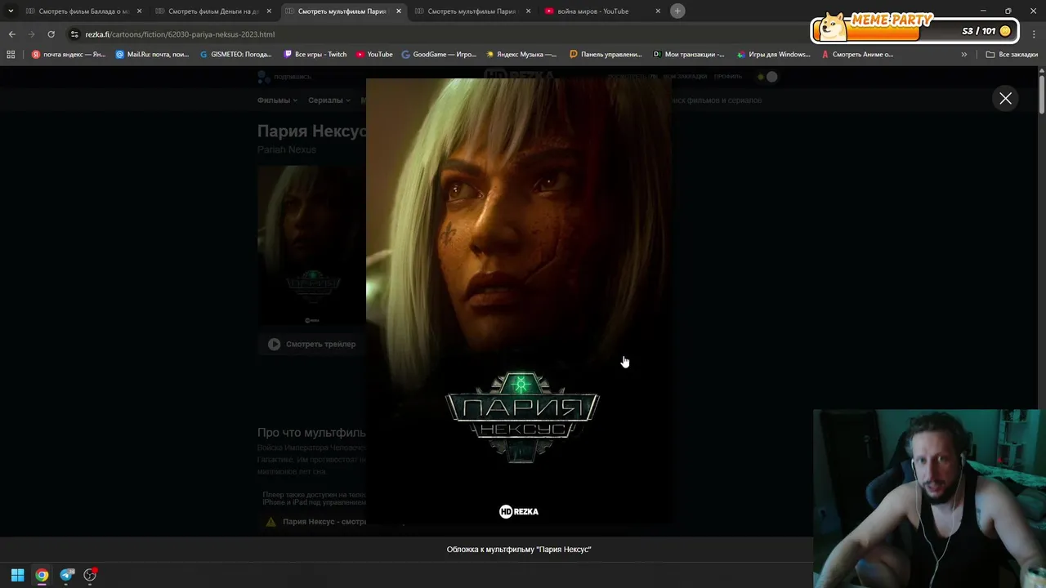Open the Все закладки folder

1012,55
